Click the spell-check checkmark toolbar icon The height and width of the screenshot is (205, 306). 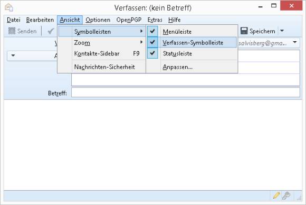click(51, 31)
